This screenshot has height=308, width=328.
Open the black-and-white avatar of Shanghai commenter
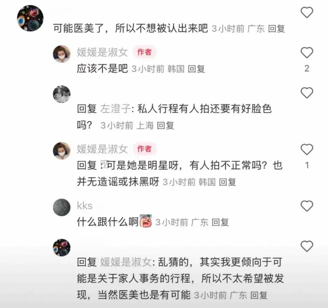pyautogui.click(x=61, y=94)
